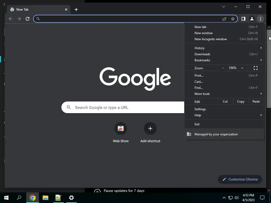Screen dimensions: 271x203
Task: Click the 100% zoom value
Action: point(232,68)
